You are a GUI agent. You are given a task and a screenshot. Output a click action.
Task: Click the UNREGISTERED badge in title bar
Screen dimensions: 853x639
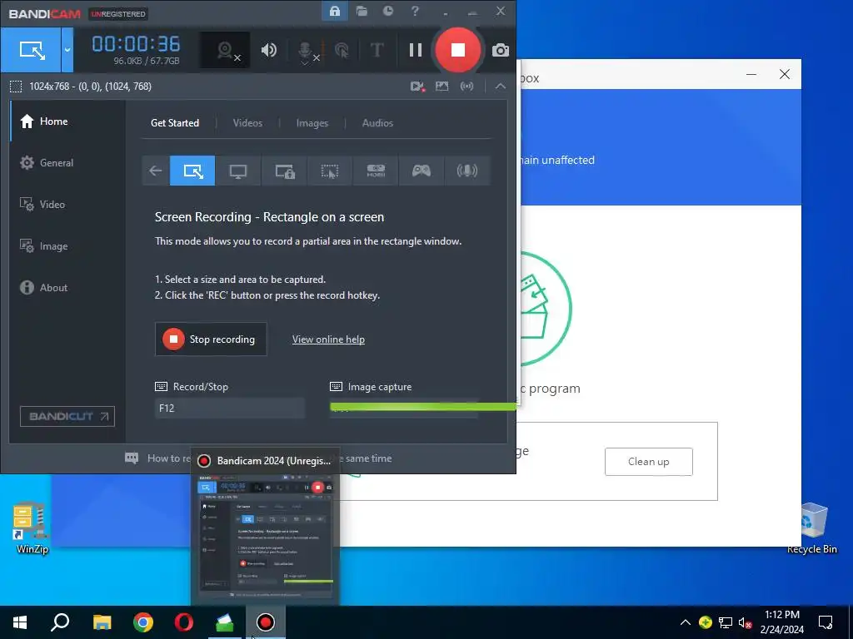(118, 13)
